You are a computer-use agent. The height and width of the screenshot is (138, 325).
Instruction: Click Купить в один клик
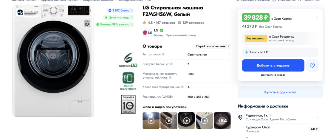280,92
